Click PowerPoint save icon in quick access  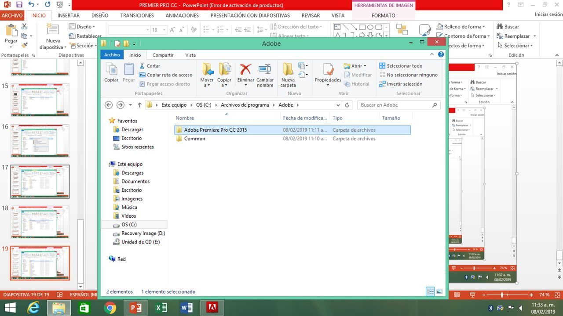pyautogui.click(x=19, y=5)
